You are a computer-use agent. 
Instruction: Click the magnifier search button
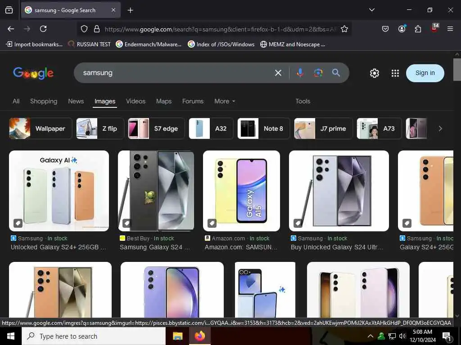coord(336,73)
